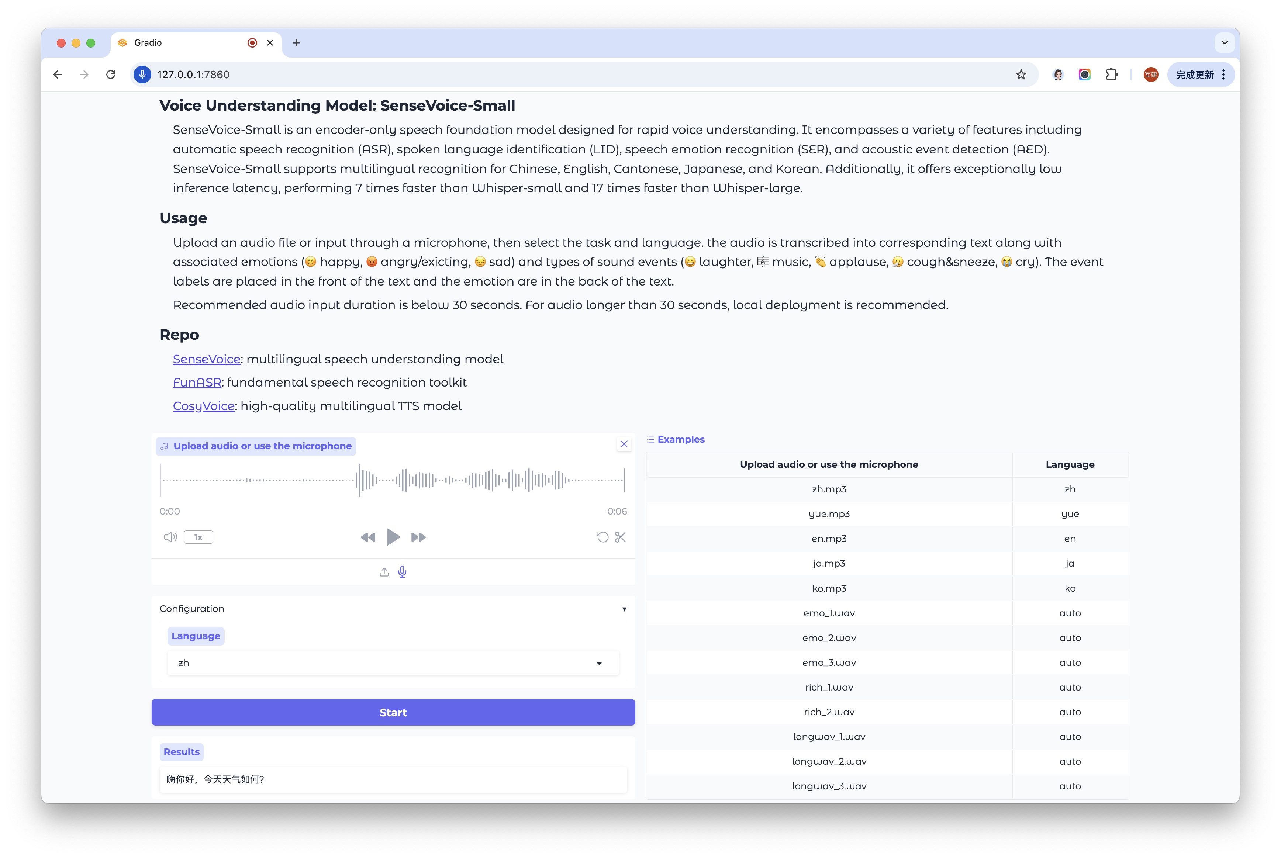
Task: Open a new browser tab
Action: click(x=297, y=43)
